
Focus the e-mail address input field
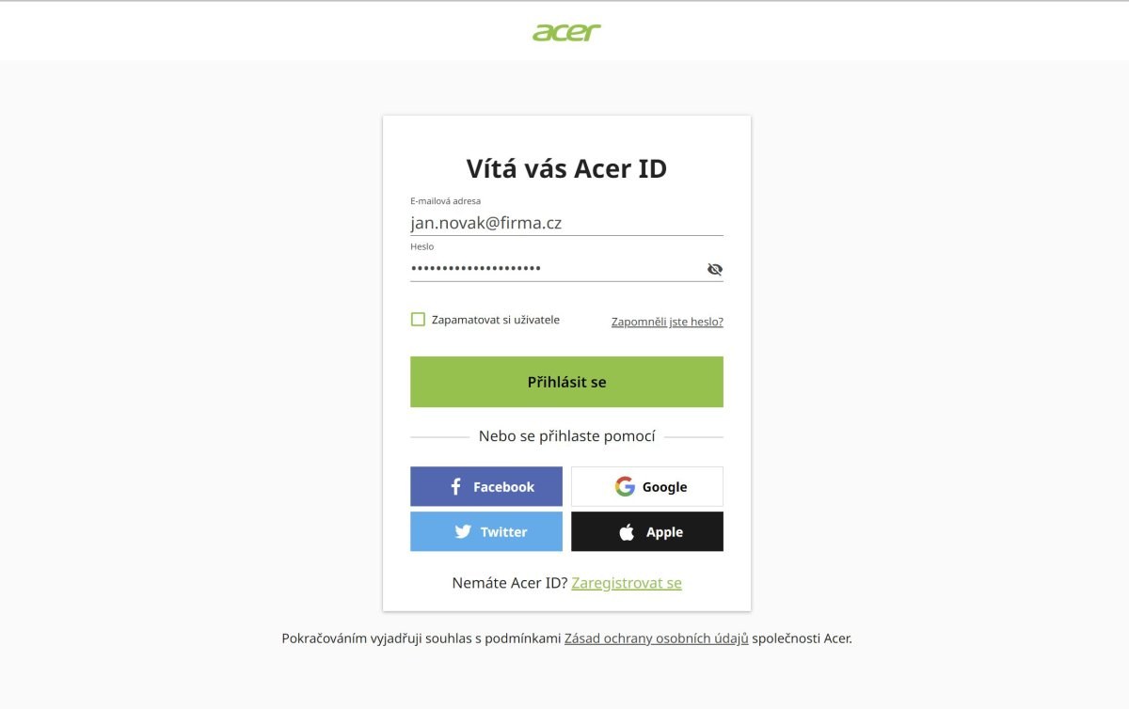click(564, 224)
